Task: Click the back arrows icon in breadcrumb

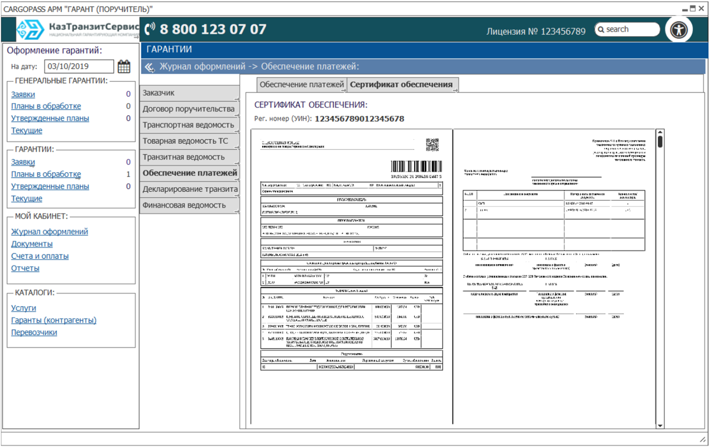Action: point(150,67)
